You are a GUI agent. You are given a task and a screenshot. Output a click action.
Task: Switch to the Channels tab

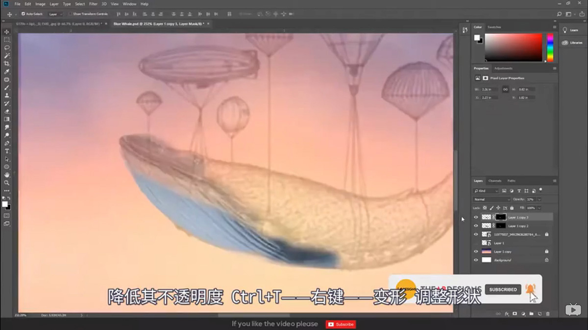click(x=495, y=181)
